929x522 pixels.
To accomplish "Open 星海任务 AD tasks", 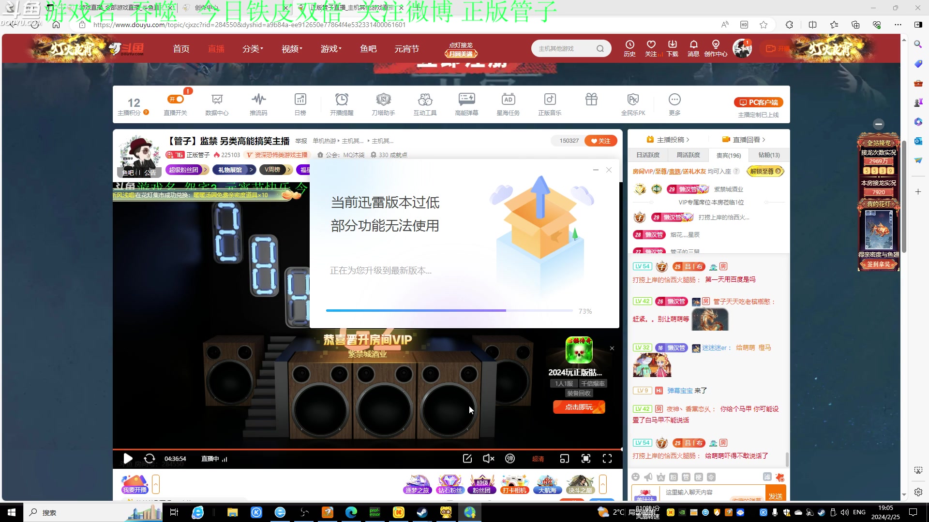I will coord(508,104).
